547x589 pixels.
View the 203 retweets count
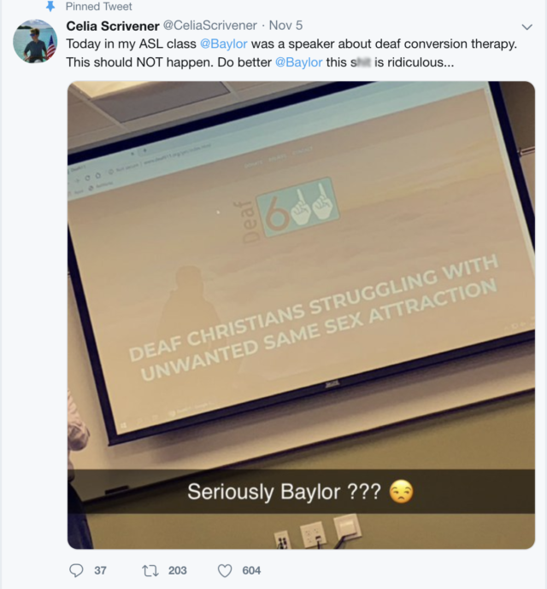(178, 570)
